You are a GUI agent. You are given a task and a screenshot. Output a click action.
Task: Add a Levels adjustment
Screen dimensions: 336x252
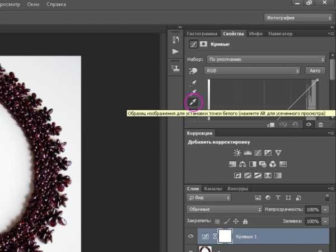[248, 153]
